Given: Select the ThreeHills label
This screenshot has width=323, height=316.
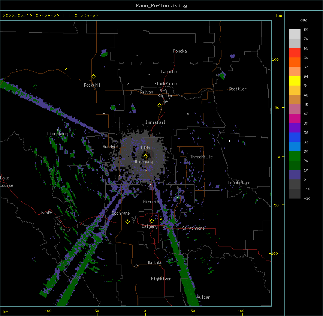Looking at the screenshot, I should pos(201,157).
